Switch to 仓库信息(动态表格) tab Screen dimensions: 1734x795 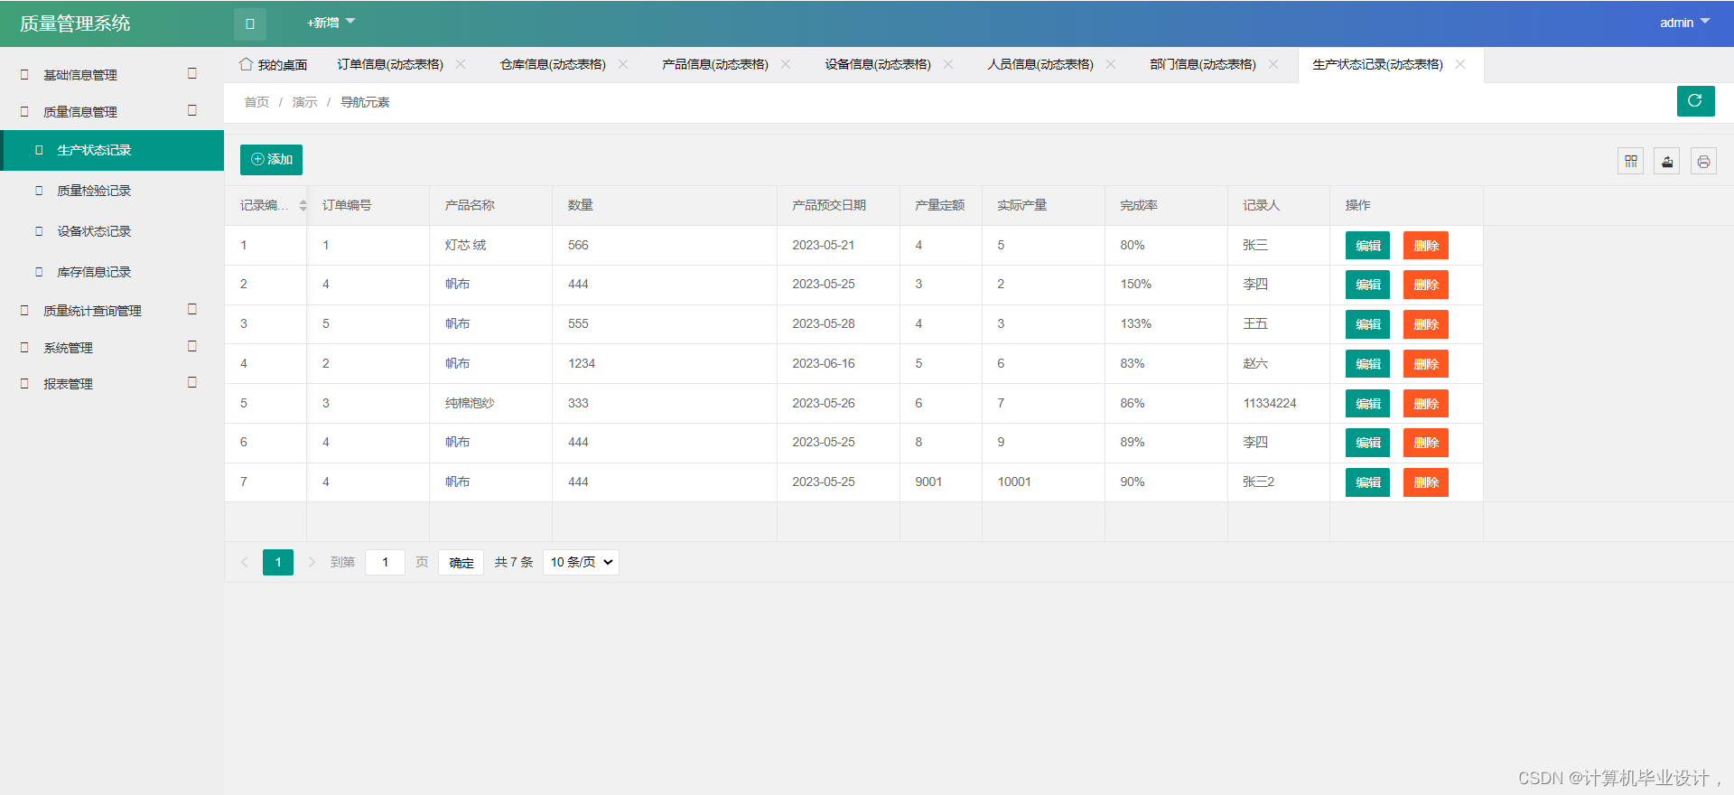tap(553, 64)
